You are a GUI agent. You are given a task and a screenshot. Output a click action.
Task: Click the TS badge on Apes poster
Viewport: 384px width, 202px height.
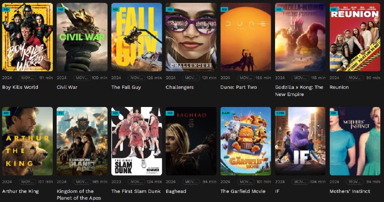pyautogui.click(x=60, y=113)
